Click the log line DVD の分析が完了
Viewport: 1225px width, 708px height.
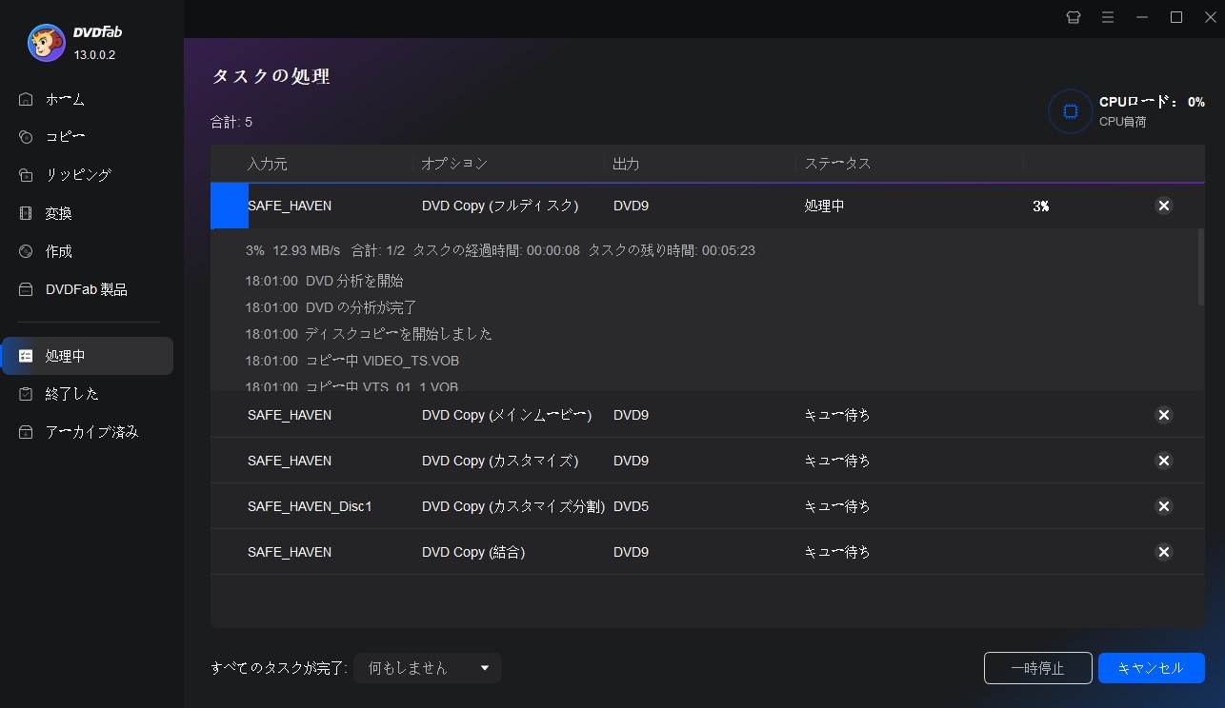click(x=331, y=307)
